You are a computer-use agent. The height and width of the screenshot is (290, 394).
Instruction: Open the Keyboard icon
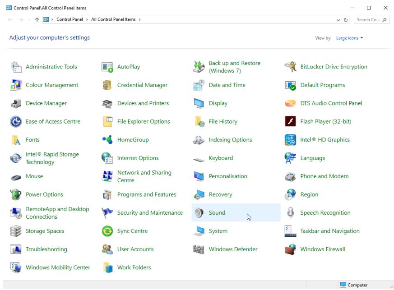point(199,159)
